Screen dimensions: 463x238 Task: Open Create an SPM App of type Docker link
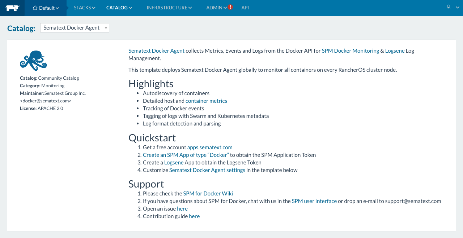(186, 155)
